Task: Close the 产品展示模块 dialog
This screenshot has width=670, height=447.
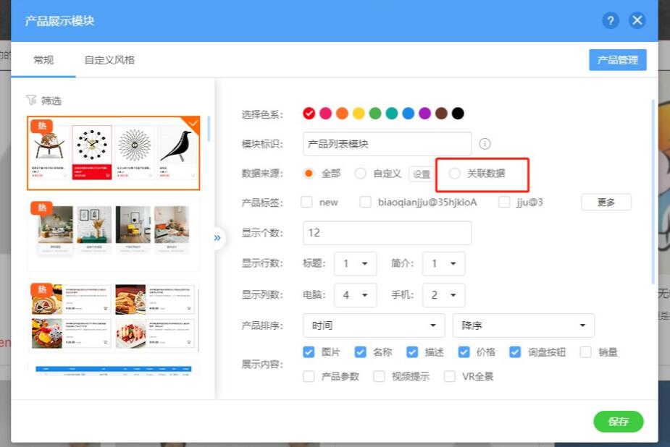Action: 637,20
